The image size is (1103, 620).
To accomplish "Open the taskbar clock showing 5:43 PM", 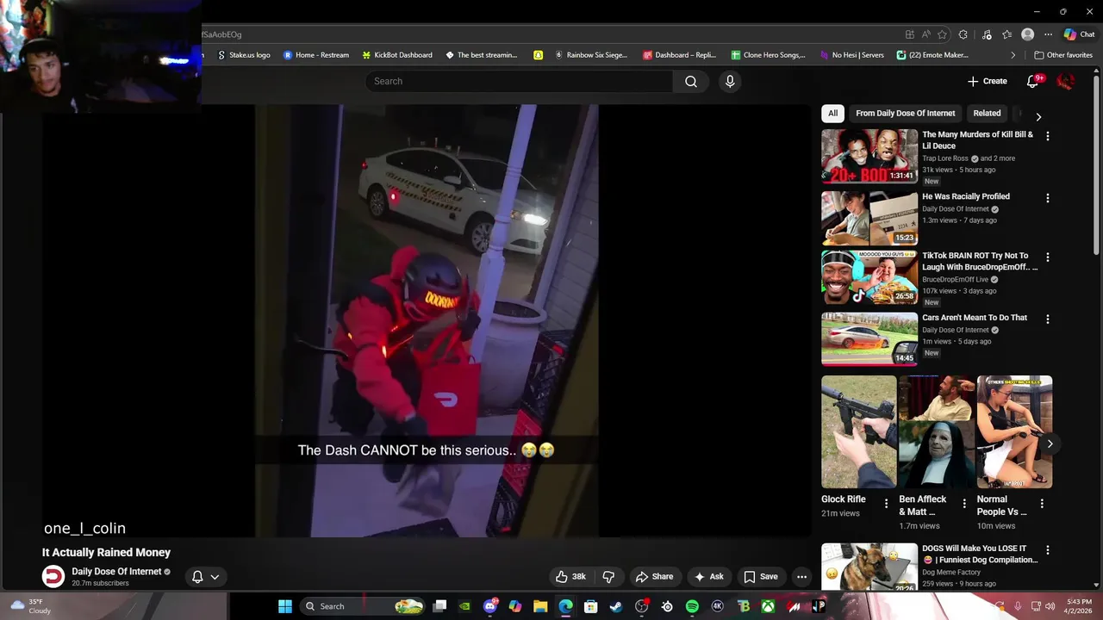I will point(1079,606).
